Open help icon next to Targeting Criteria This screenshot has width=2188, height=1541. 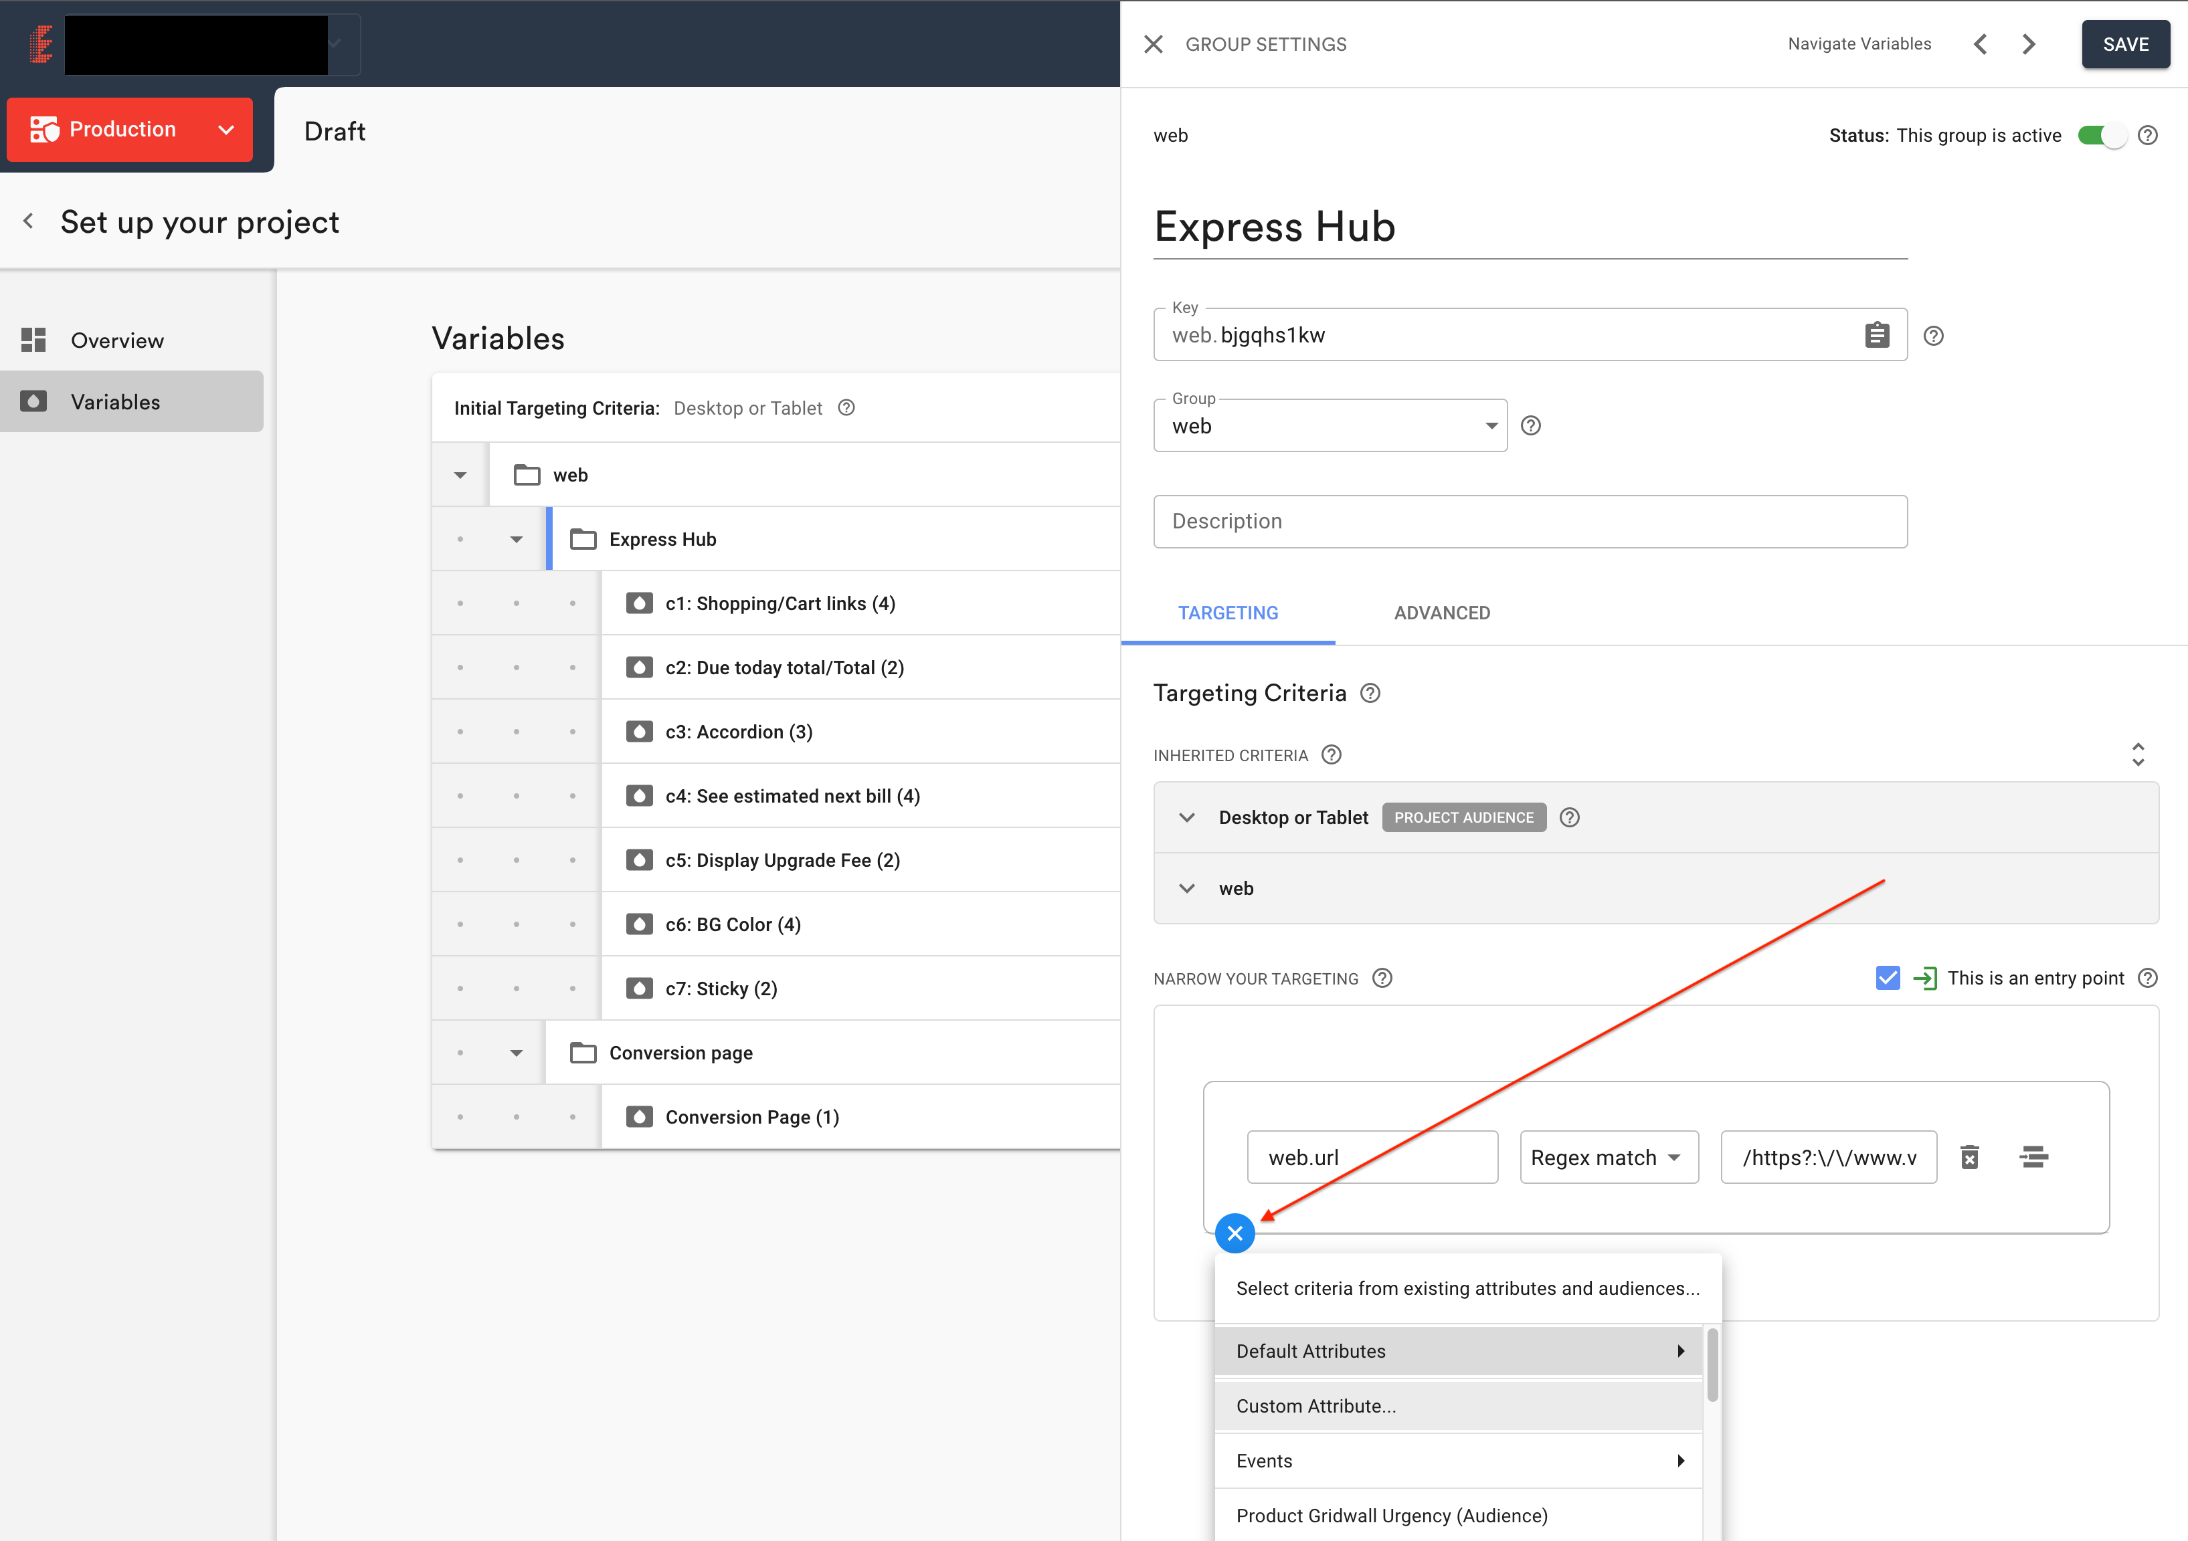click(x=1370, y=692)
